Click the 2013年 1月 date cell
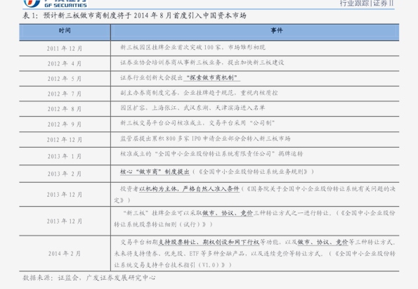The width and height of the screenshot is (418, 289). tap(65, 156)
